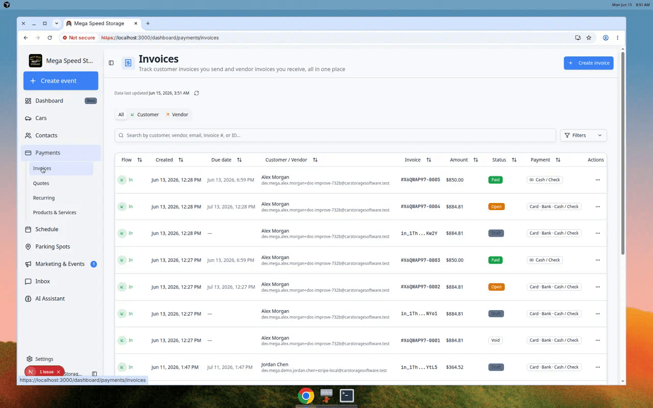Focus the invoice search field

click(335, 135)
